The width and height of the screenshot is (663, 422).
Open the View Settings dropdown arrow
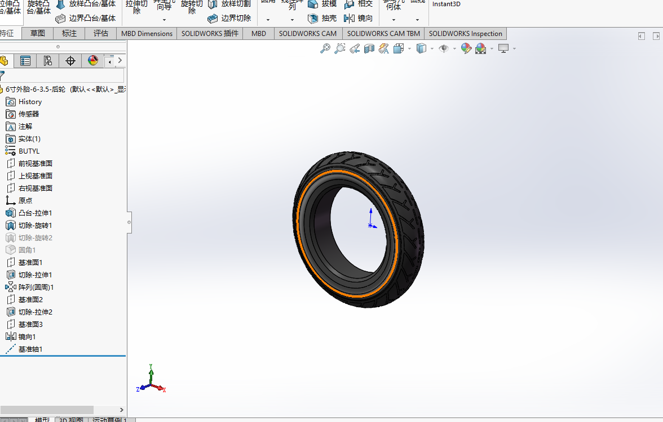(x=514, y=49)
